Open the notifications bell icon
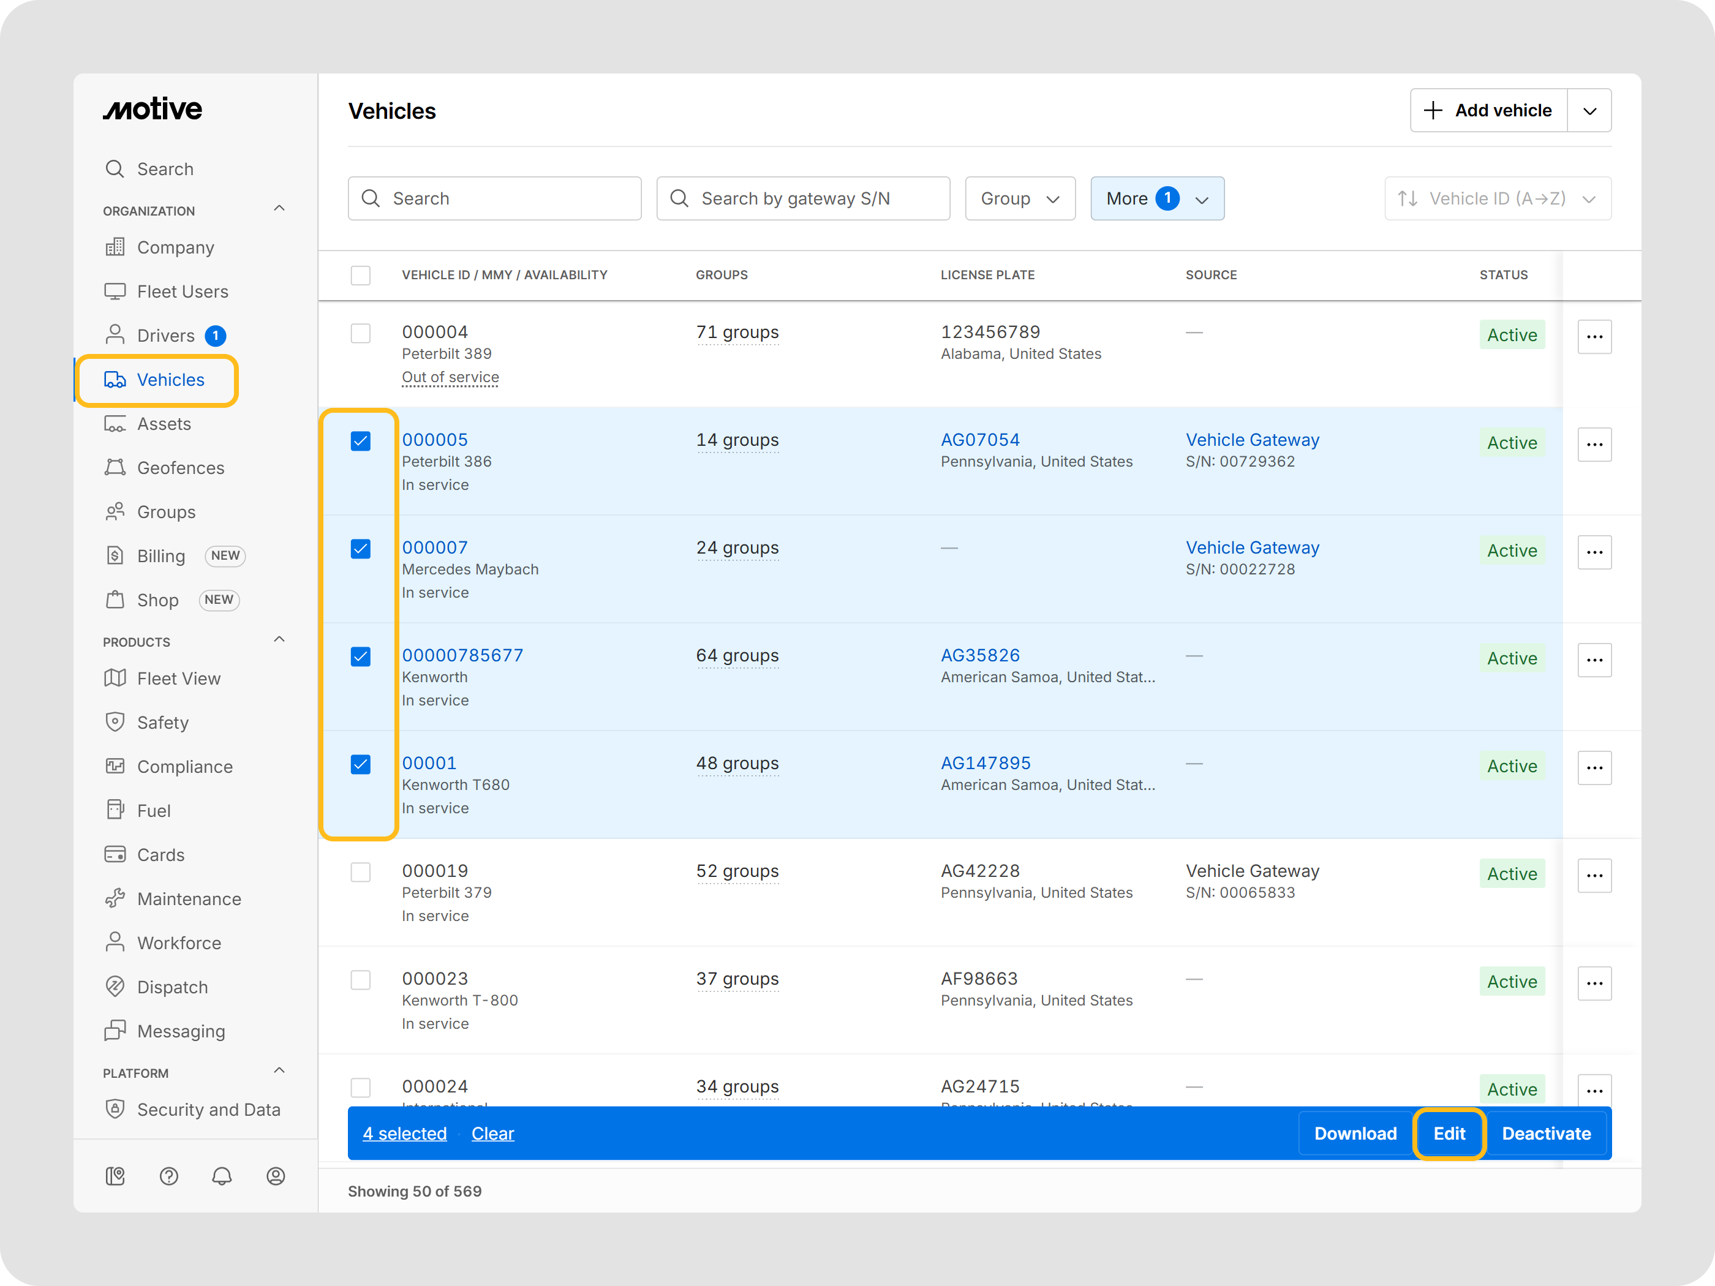 (222, 1176)
